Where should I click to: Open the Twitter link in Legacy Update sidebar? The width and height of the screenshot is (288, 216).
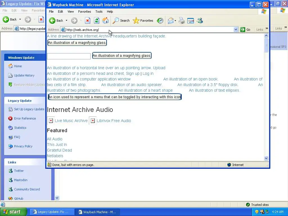[19, 171]
